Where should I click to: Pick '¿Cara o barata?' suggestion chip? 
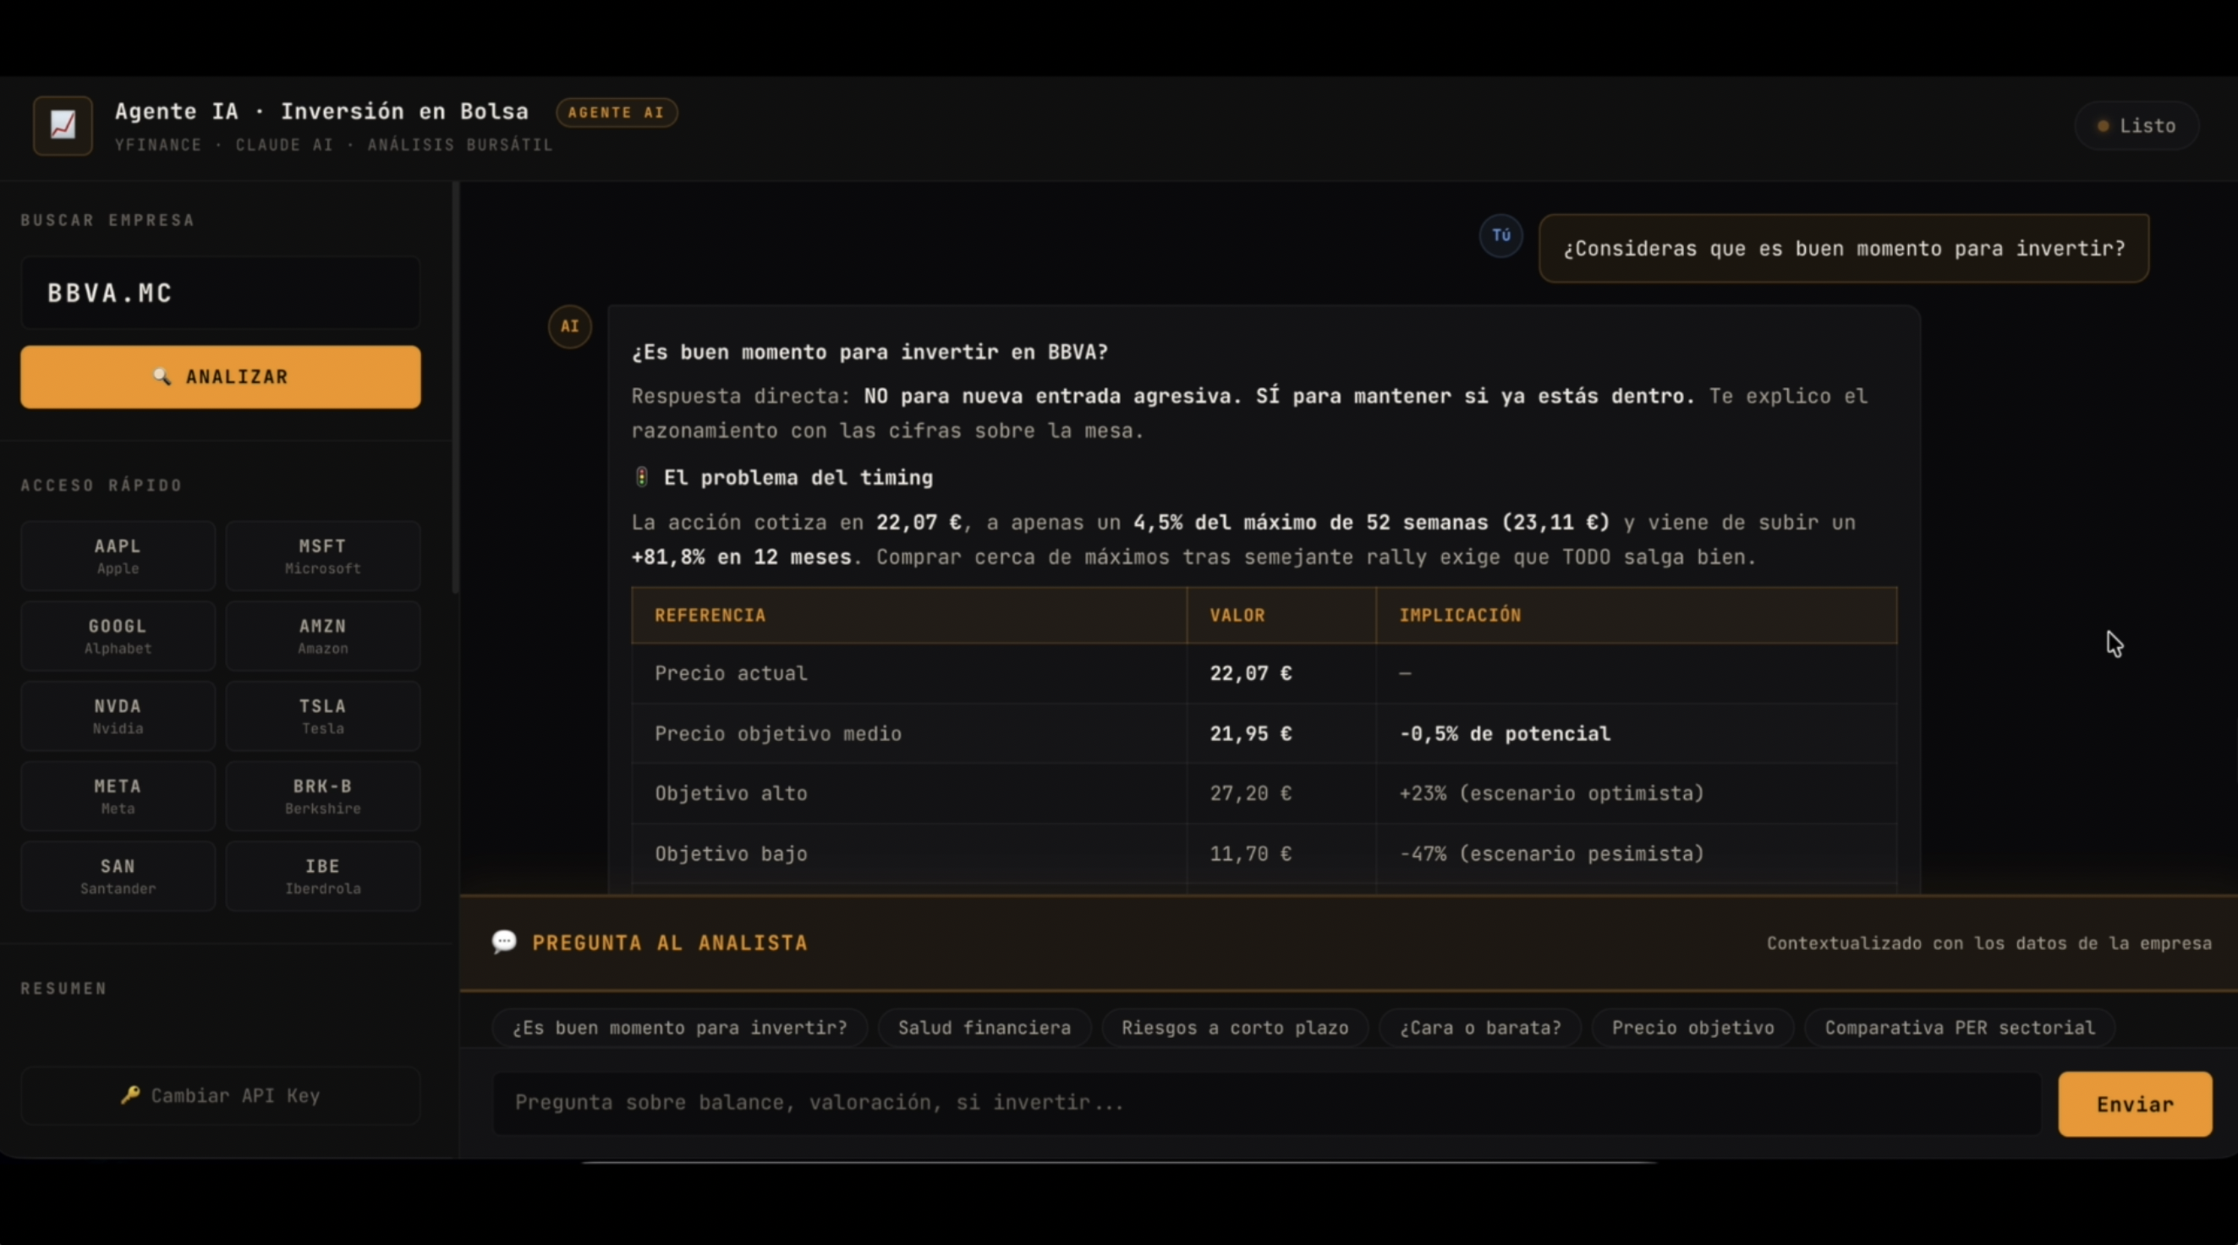point(1479,1028)
